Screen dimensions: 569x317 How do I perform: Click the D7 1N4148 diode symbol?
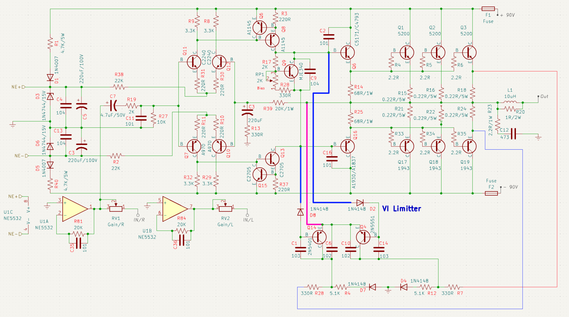(373, 287)
